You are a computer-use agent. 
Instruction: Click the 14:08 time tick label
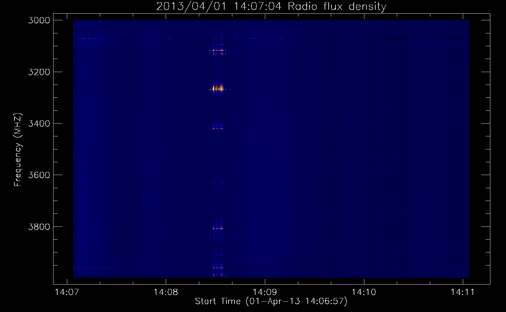166,292
